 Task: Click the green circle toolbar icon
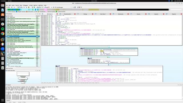[34, 7]
